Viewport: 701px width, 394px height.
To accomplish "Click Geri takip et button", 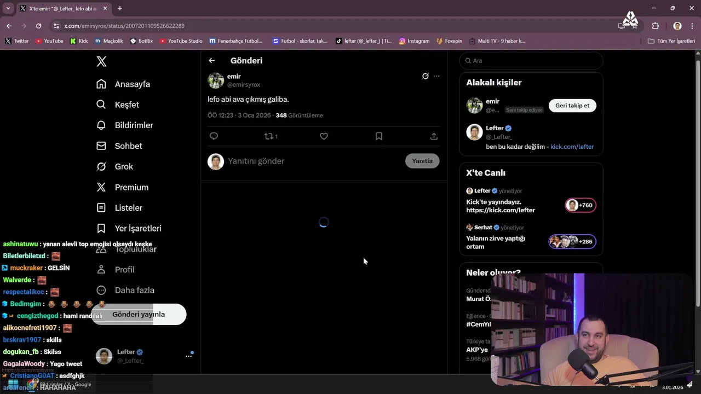I will point(572,106).
